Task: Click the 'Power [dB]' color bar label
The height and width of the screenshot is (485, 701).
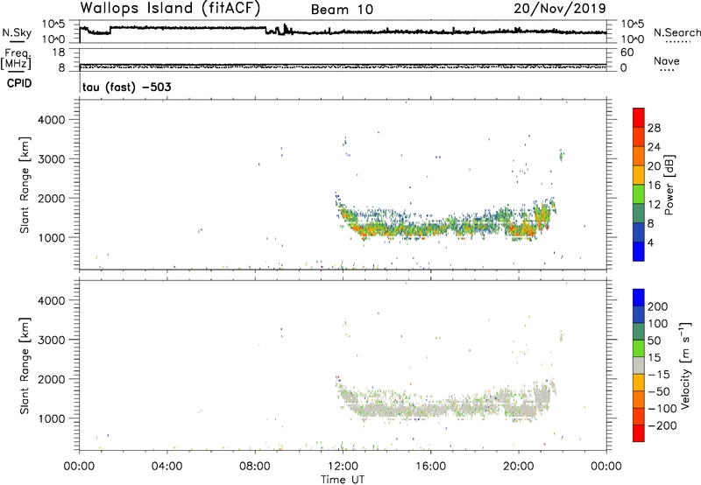Action: click(669, 185)
